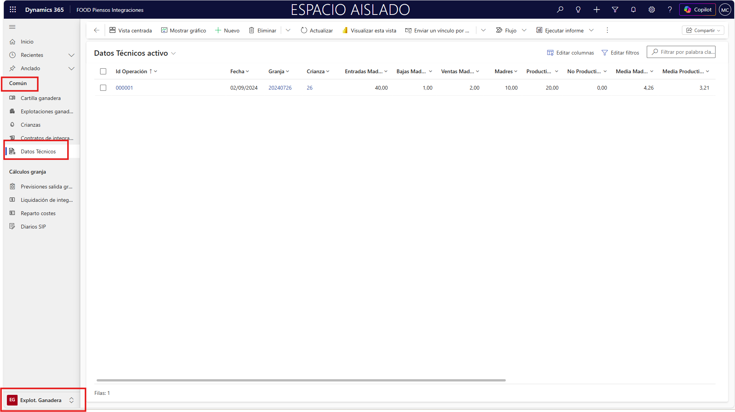Open the settings gear icon
The width and height of the screenshot is (735, 412).
[x=652, y=10]
